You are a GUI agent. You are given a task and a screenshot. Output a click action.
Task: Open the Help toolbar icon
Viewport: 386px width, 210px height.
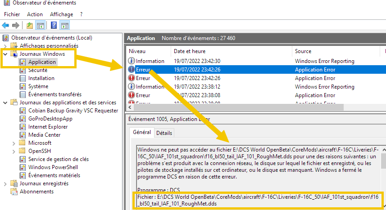pos(54,25)
